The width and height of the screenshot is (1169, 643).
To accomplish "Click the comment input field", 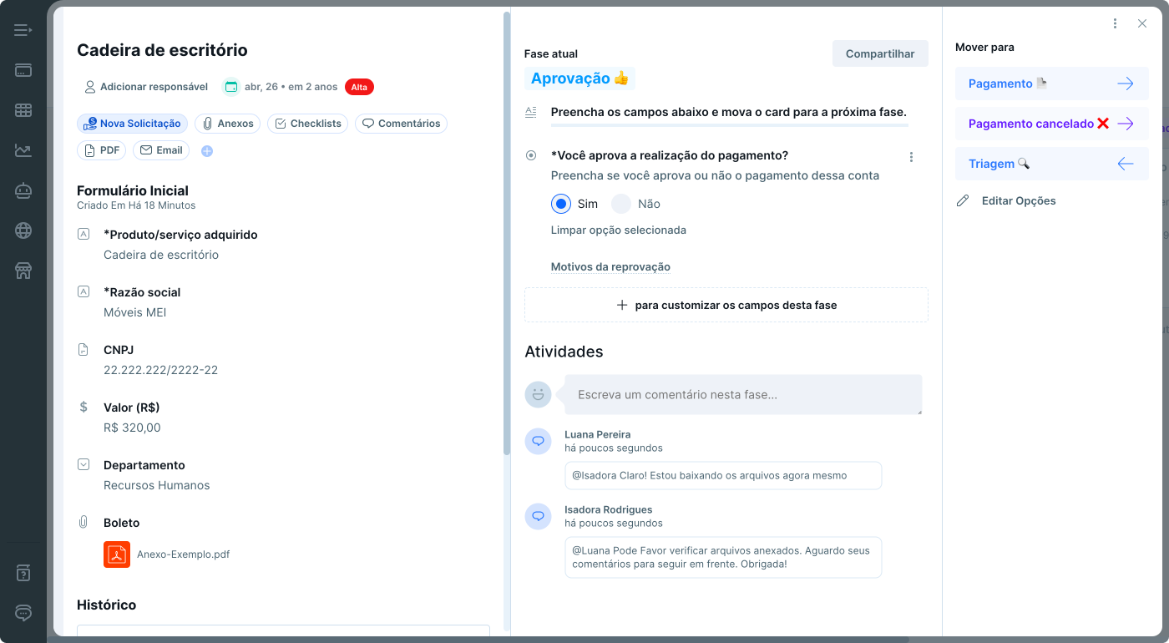I will pos(743,394).
